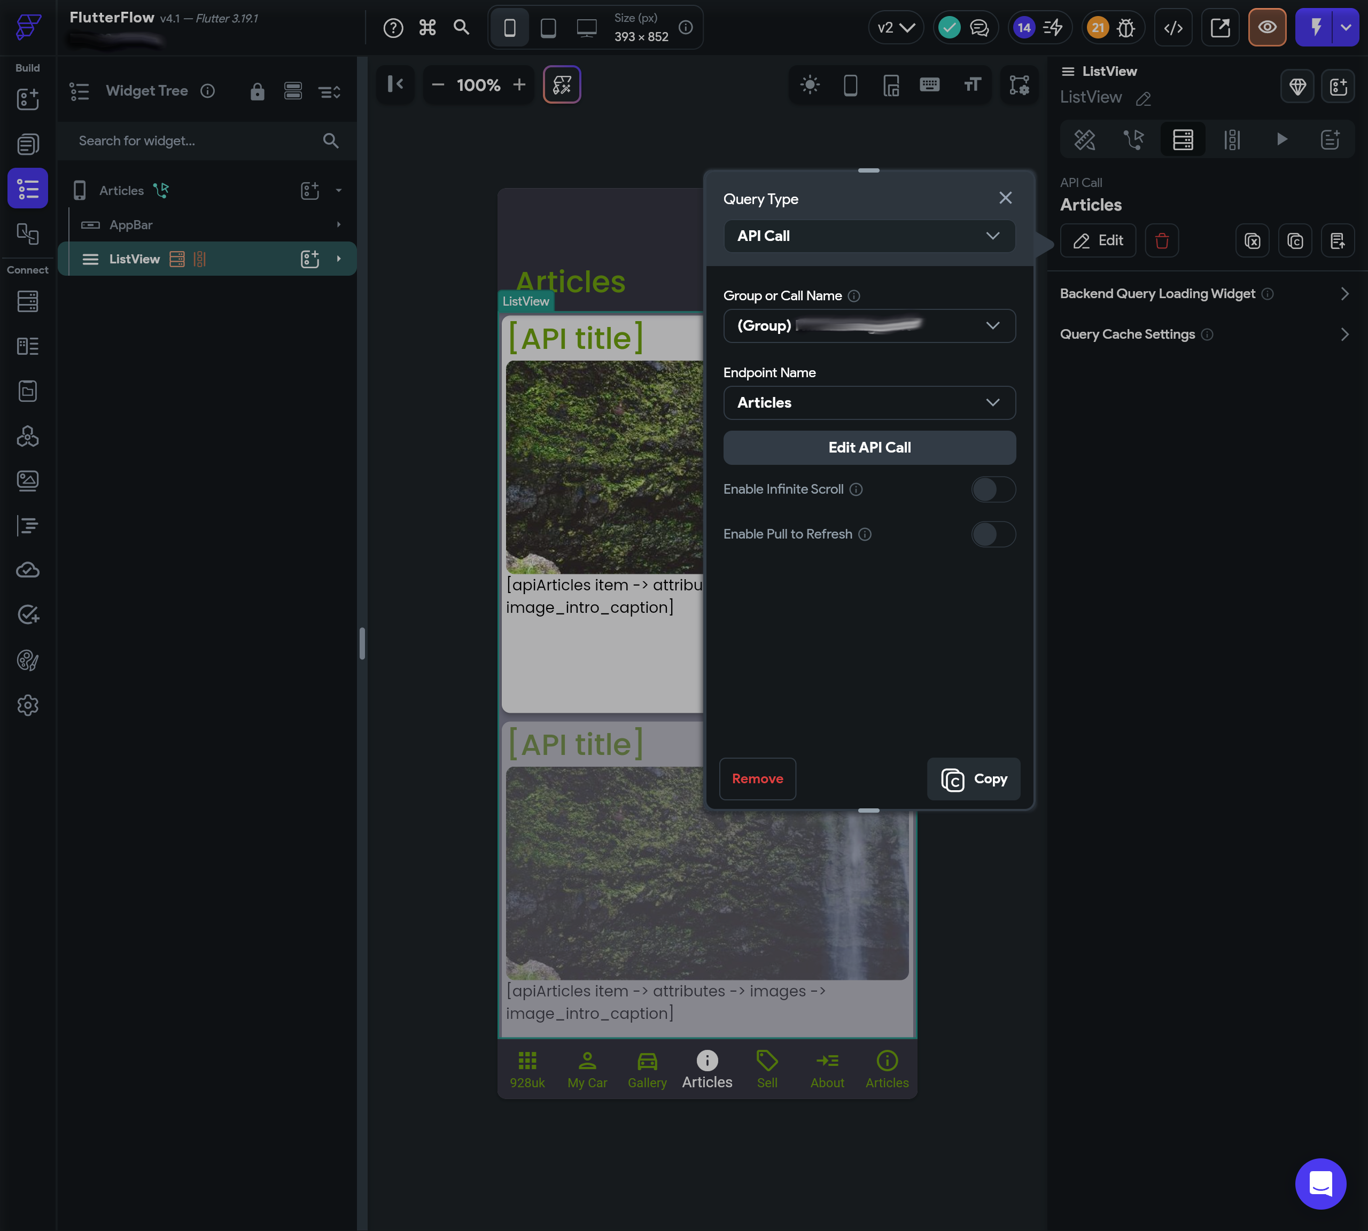The width and height of the screenshot is (1368, 1231).
Task: Enable Infinite Scroll toggle
Action: [992, 489]
